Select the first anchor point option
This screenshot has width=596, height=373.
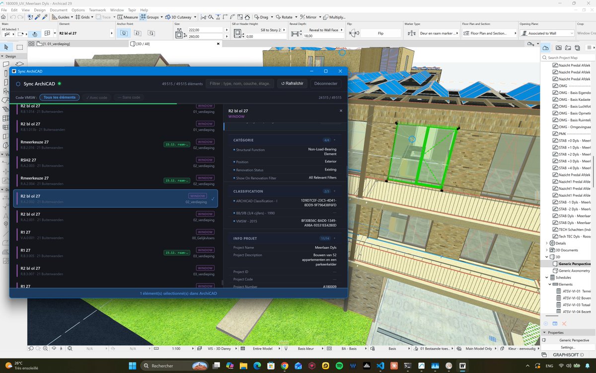[x=124, y=33]
